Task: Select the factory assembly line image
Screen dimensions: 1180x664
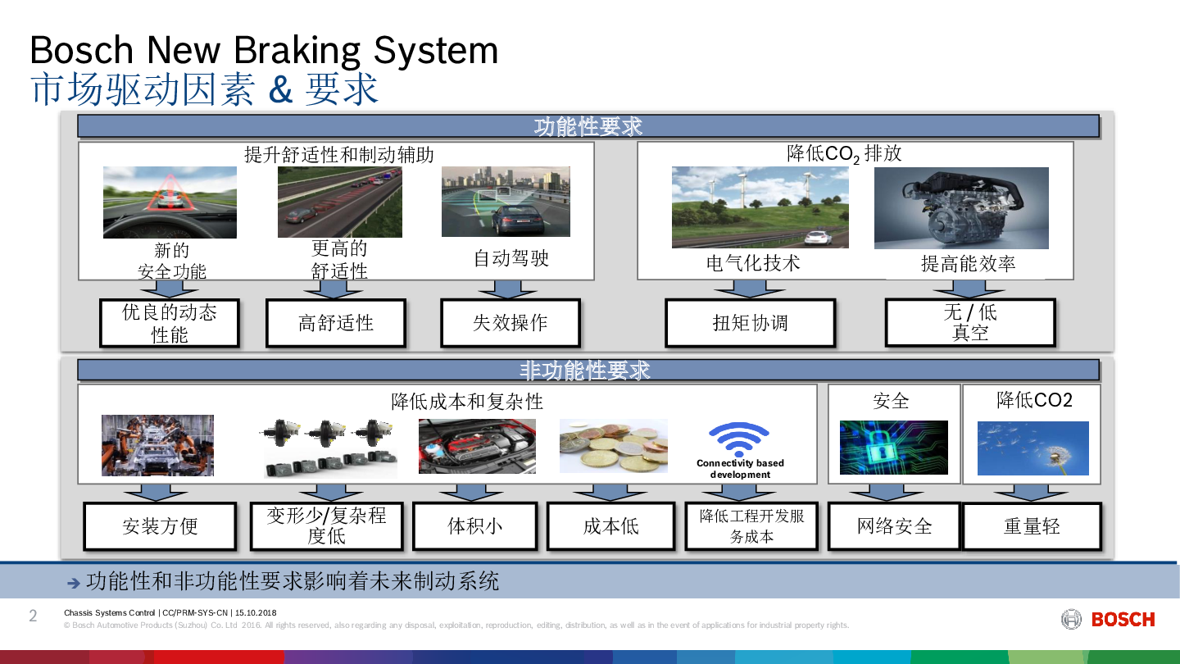Action: [157, 445]
